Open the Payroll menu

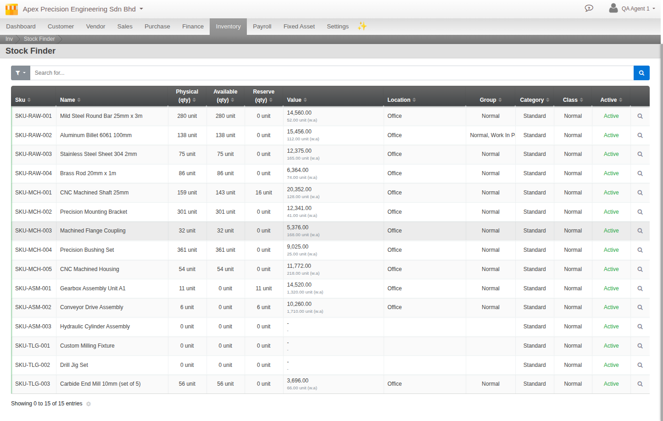[262, 27]
